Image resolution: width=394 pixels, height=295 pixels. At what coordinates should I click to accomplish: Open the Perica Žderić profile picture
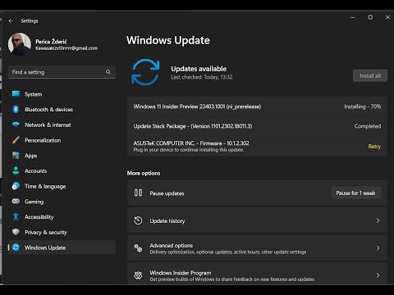click(19, 44)
